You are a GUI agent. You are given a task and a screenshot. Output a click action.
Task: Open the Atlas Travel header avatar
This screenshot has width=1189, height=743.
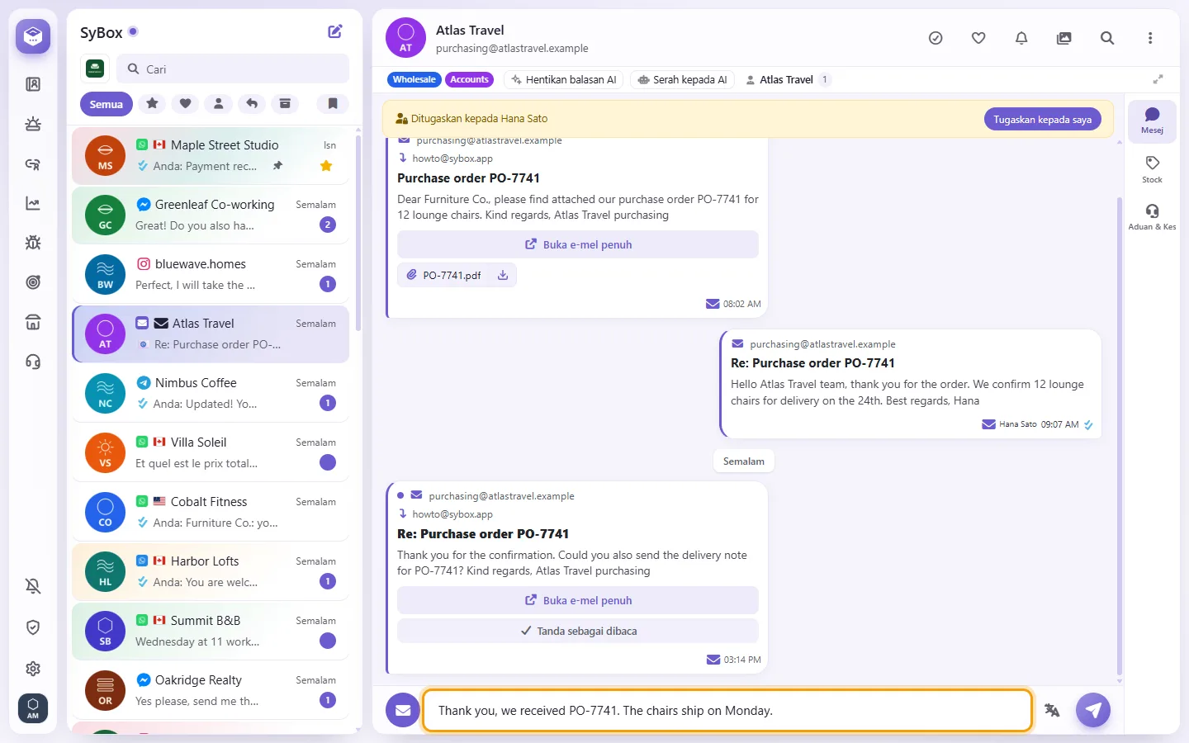coord(405,38)
